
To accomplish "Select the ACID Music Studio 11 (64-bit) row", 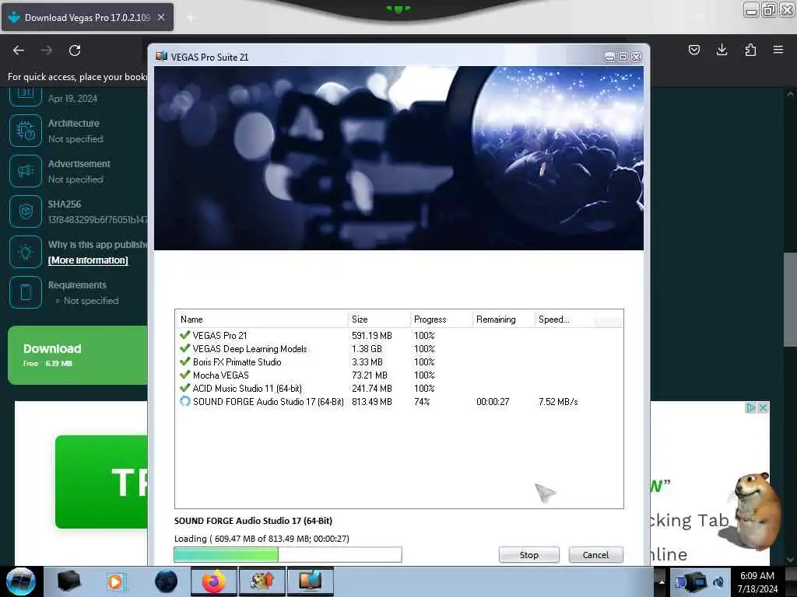I will point(399,389).
